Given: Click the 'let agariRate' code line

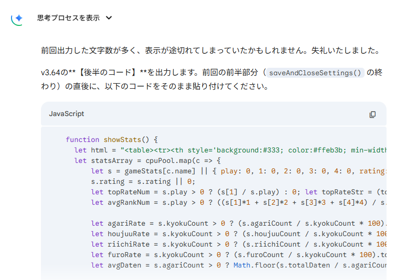Looking at the screenshot, I should (239, 223).
